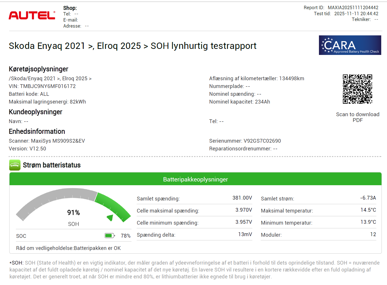This screenshot has height=285, width=387.
Task: Click the green car battery status icon
Action: coord(15,165)
